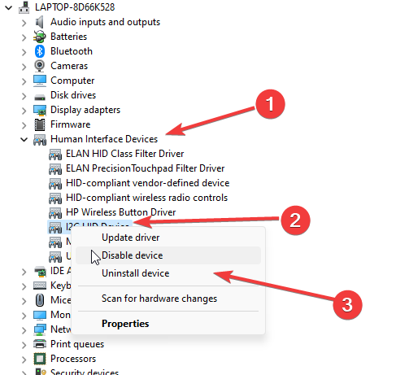Expand the Disk drives category
This screenshot has height=375, width=409.
pyautogui.click(x=24, y=96)
